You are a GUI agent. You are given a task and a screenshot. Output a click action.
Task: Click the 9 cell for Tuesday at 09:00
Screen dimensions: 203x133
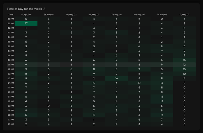pos(116,60)
